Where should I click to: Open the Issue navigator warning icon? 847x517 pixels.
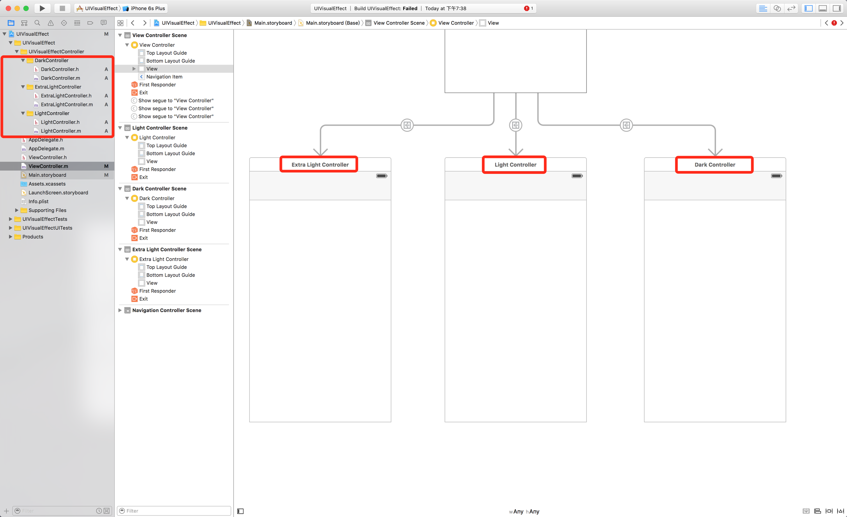coord(50,23)
